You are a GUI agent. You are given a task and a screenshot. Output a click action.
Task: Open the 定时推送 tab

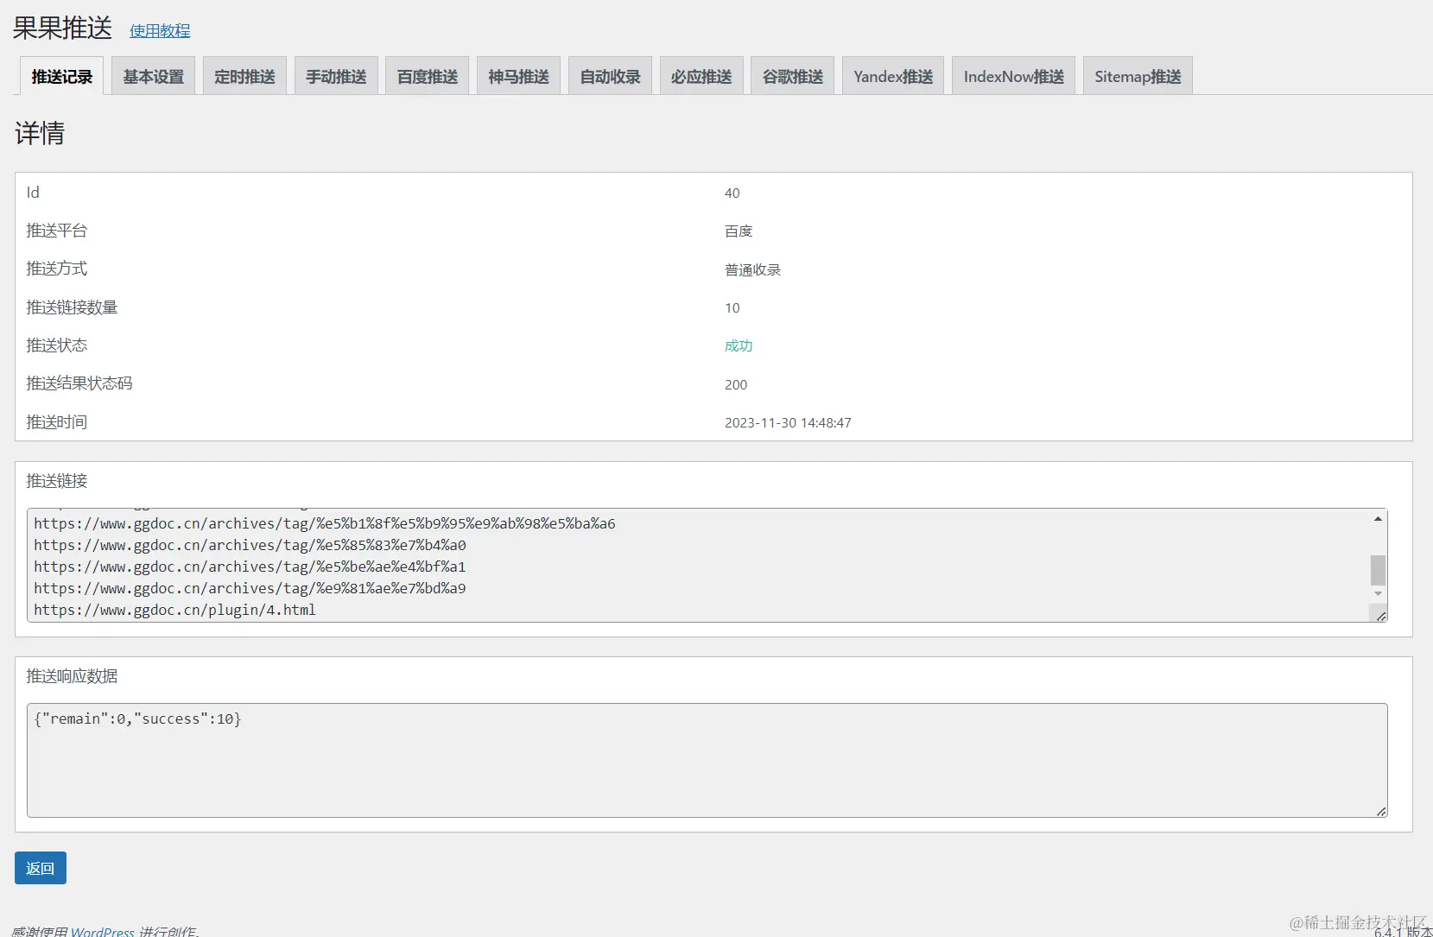pos(245,76)
